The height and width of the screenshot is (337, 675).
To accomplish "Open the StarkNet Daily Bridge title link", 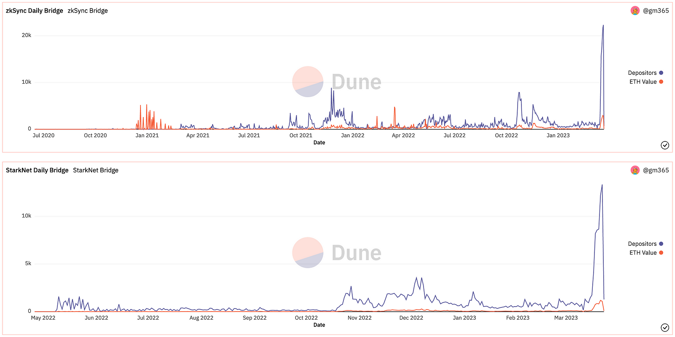I will pos(37,170).
